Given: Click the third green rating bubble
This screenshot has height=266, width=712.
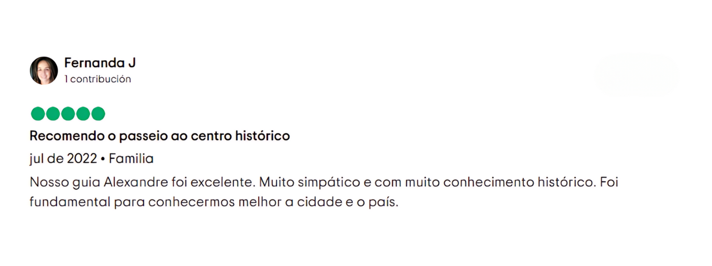Looking at the screenshot, I should 68,114.
